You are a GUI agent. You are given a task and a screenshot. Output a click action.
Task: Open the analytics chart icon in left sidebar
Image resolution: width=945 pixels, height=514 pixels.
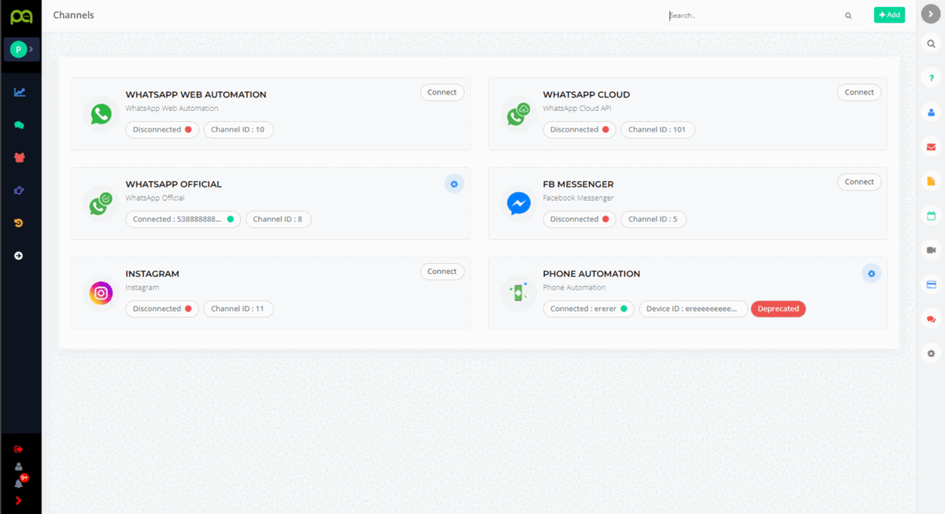[x=20, y=92]
